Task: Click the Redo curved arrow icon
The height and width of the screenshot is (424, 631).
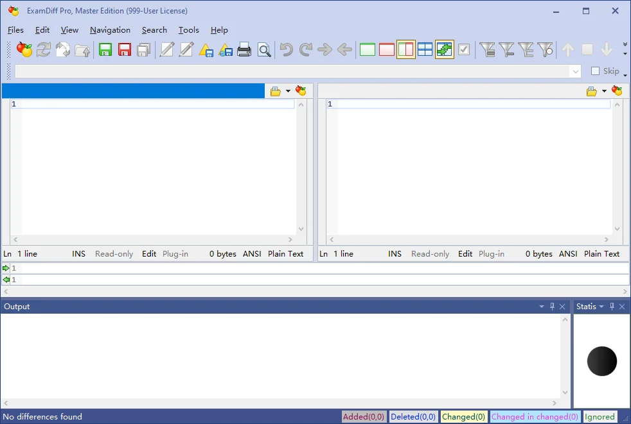Action: (x=306, y=50)
